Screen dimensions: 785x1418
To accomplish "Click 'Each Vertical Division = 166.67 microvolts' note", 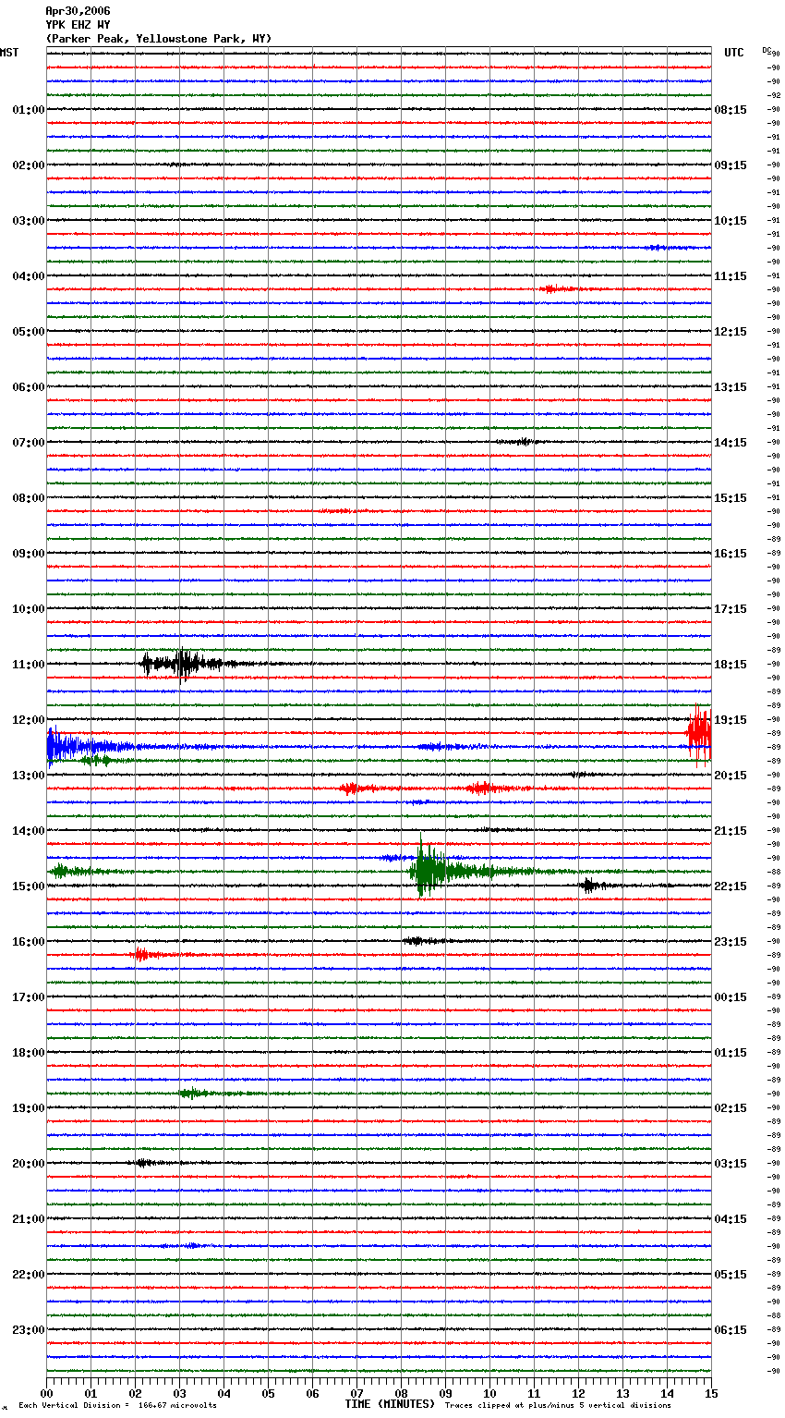I will pos(117,1406).
